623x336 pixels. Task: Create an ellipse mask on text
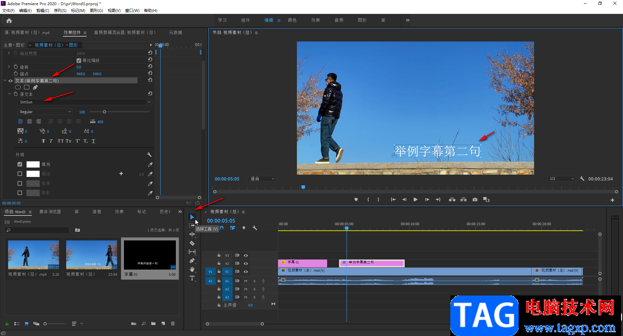tap(18, 87)
